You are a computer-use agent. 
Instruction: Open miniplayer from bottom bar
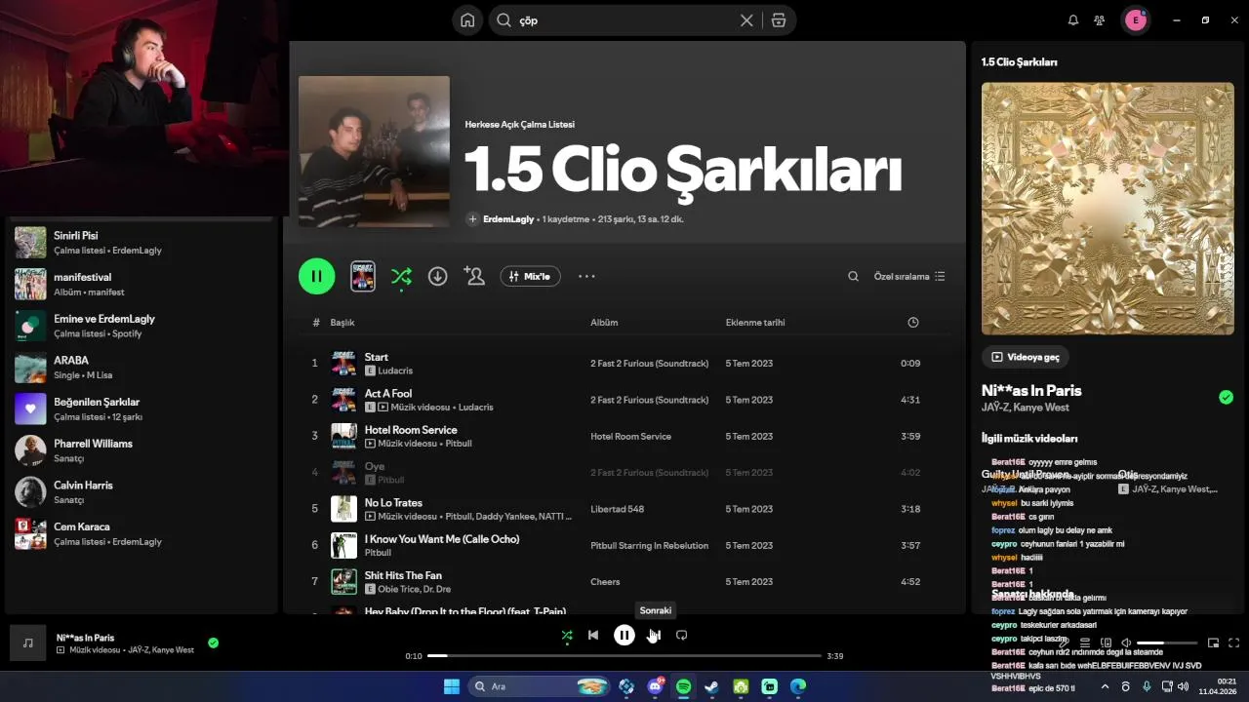(1213, 643)
